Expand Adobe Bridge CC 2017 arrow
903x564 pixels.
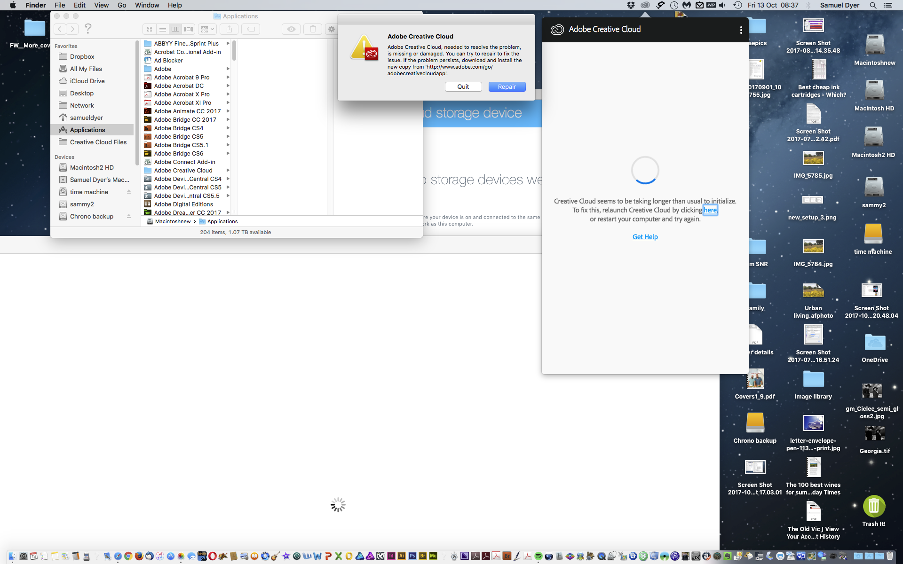pyautogui.click(x=228, y=119)
